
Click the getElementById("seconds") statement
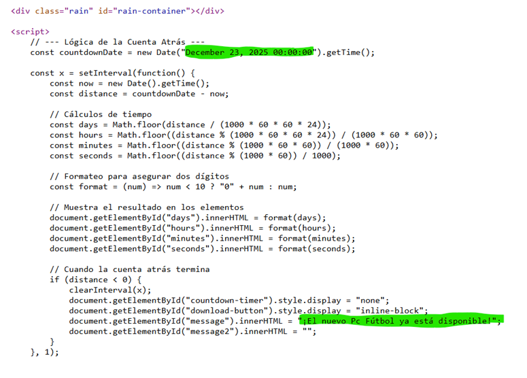pyautogui.click(x=203, y=249)
